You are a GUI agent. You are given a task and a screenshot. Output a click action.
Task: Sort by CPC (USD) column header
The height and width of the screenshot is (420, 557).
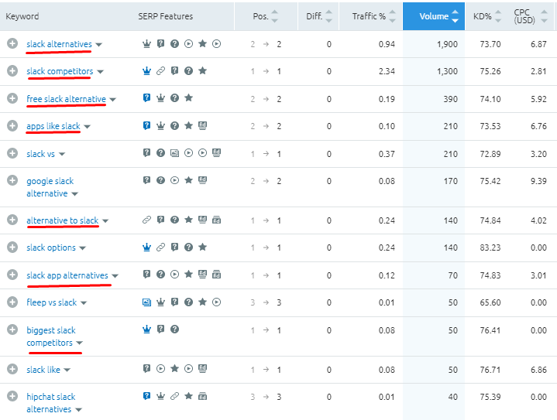(531, 16)
